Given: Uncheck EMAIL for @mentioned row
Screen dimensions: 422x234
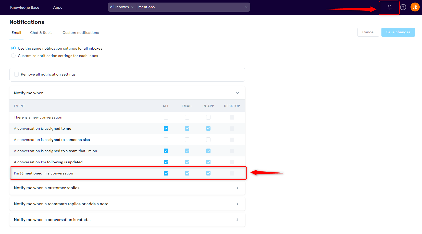Looking at the screenshot, I should click(187, 173).
